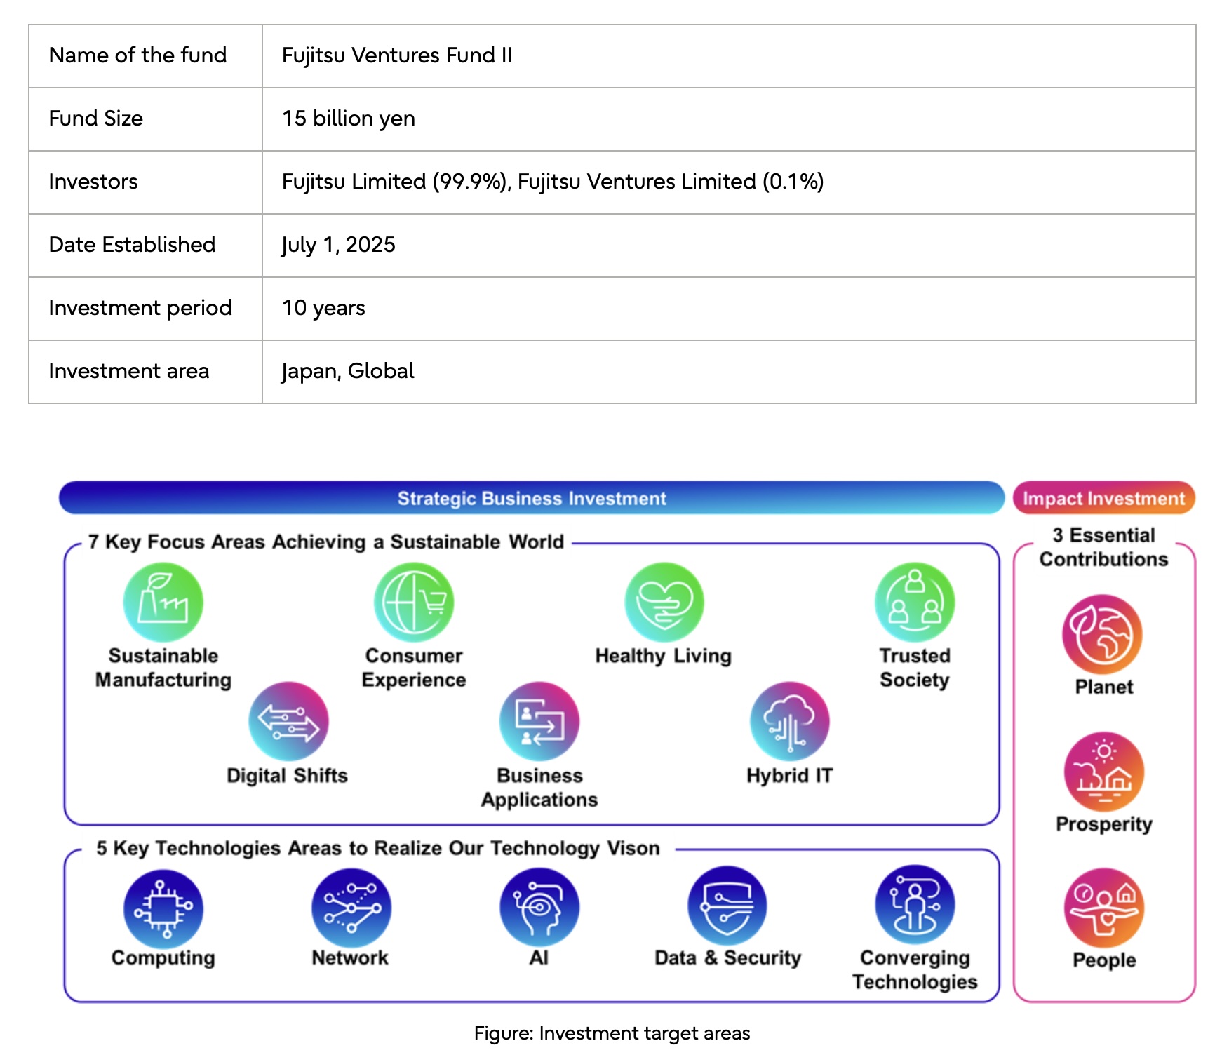The image size is (1222, 1055).
Task: Click the investors value listing Fujitsu Limited
Action: click(553, 182)
